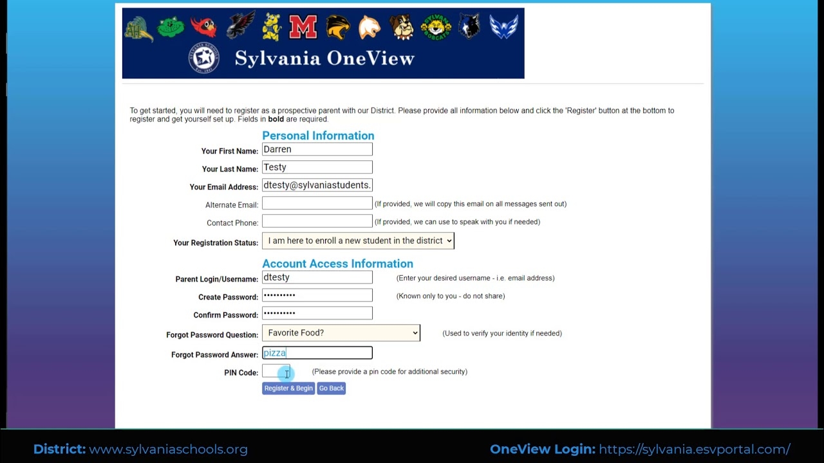Click the yellow bear mascot logo

click(x=271, y=27)
